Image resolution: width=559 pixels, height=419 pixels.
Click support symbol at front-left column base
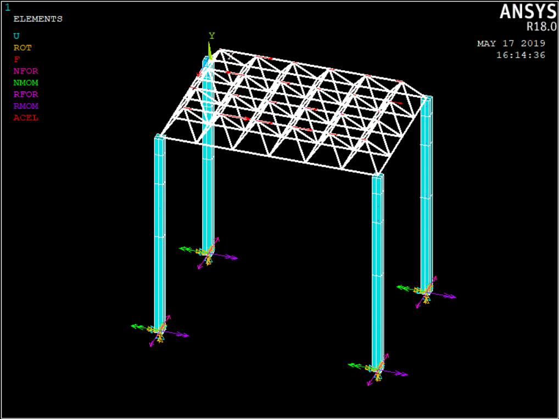159,331
